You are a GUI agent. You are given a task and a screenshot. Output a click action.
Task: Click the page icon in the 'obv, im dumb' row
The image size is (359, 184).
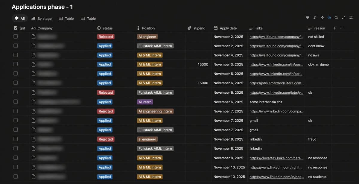point(34,64)
